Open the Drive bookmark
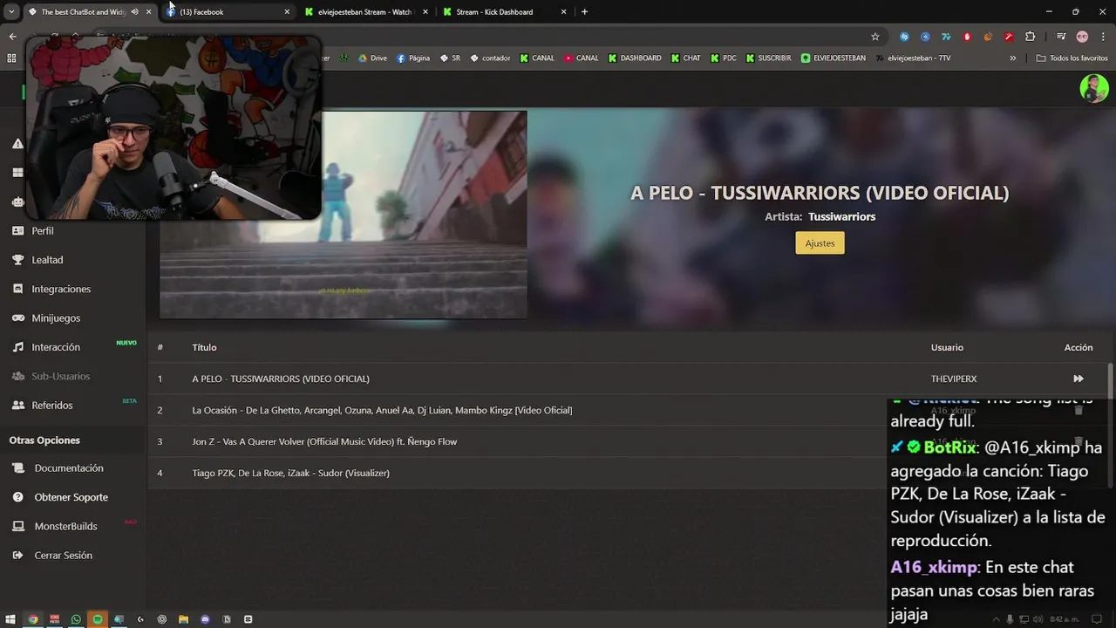The width and height of the screenshot is (1116, 628). click(371, 58)
